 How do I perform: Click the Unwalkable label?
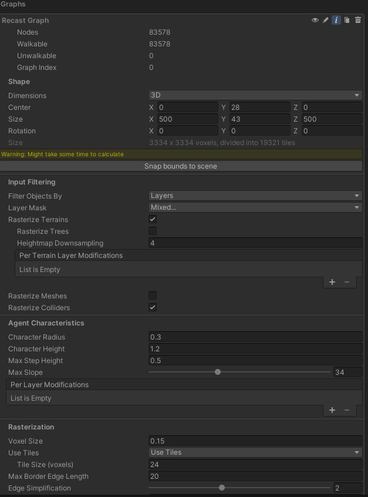click(x=37, y=55)
